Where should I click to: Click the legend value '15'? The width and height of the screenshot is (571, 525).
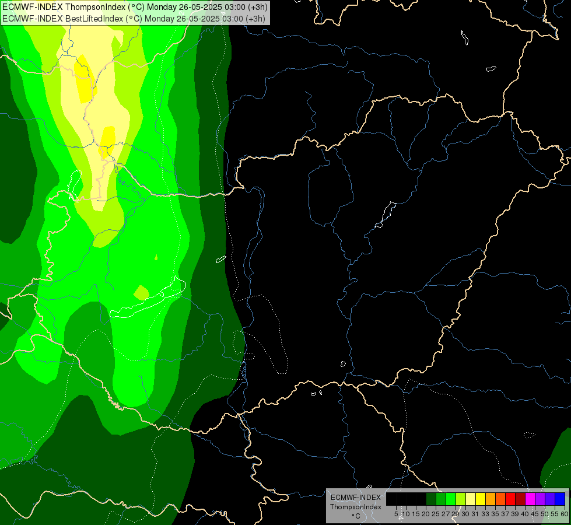(416, 514)
